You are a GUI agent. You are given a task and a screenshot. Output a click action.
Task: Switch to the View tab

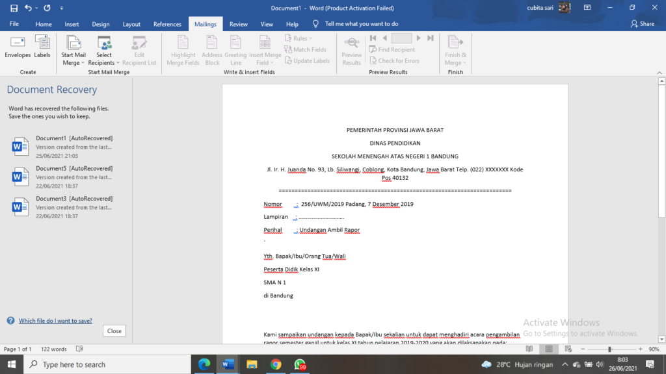point(267,24)
